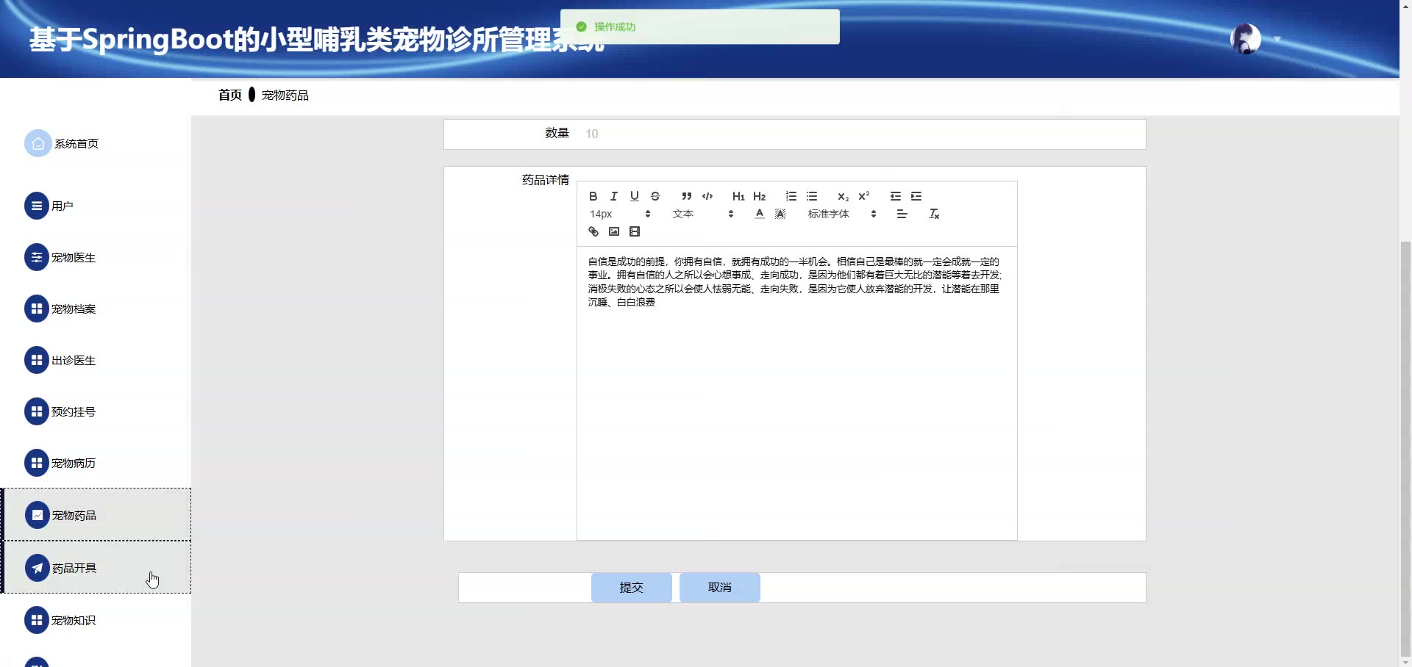Image resolution: width=1412 pixels, height=667 pixels.
Task: Apply Heading 2 style
Action: tap(760, 196)
